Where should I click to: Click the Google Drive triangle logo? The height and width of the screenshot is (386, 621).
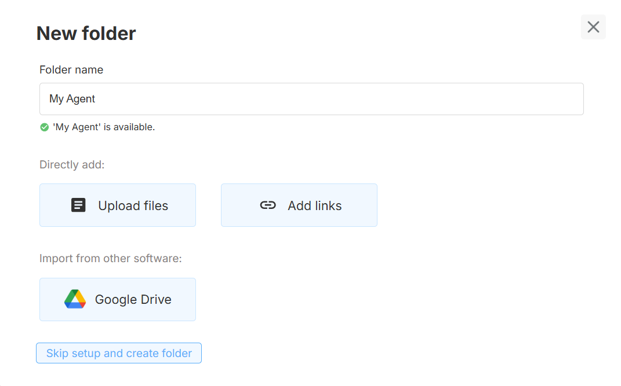pos(75,299)
